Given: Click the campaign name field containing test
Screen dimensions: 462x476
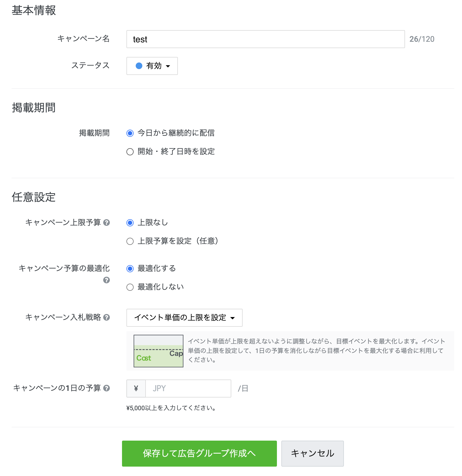Looking at the screenshot, I should (x=266, y=39).
